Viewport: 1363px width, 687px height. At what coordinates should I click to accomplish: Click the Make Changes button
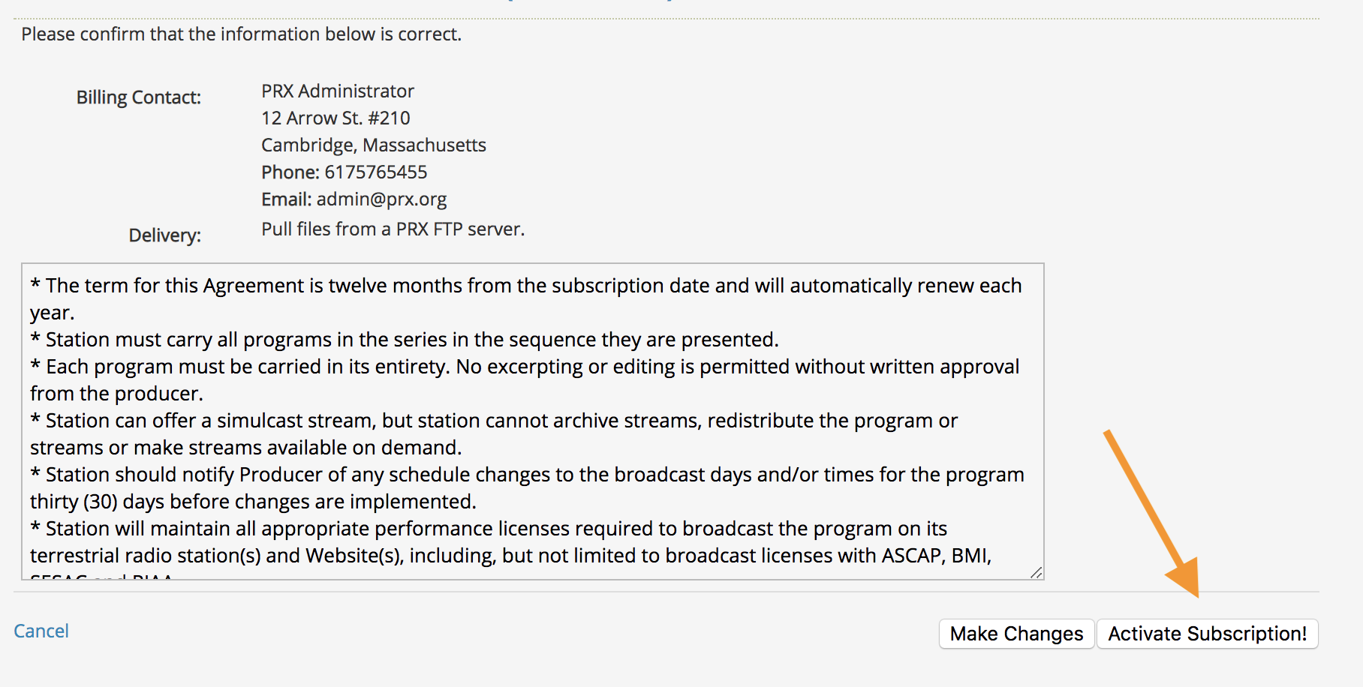(1016, 634)
